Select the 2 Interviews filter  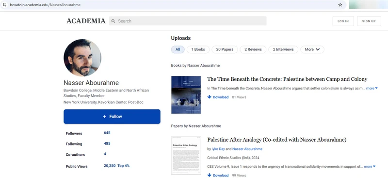[x=283, y=49]
